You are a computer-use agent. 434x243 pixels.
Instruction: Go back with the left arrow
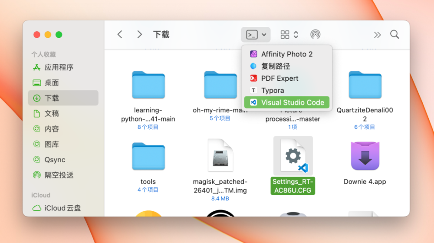coord(120,34)
